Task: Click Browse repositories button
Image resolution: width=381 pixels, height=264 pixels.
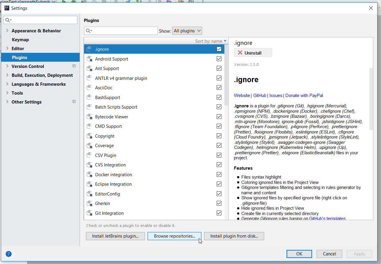Action: (174, 236)
